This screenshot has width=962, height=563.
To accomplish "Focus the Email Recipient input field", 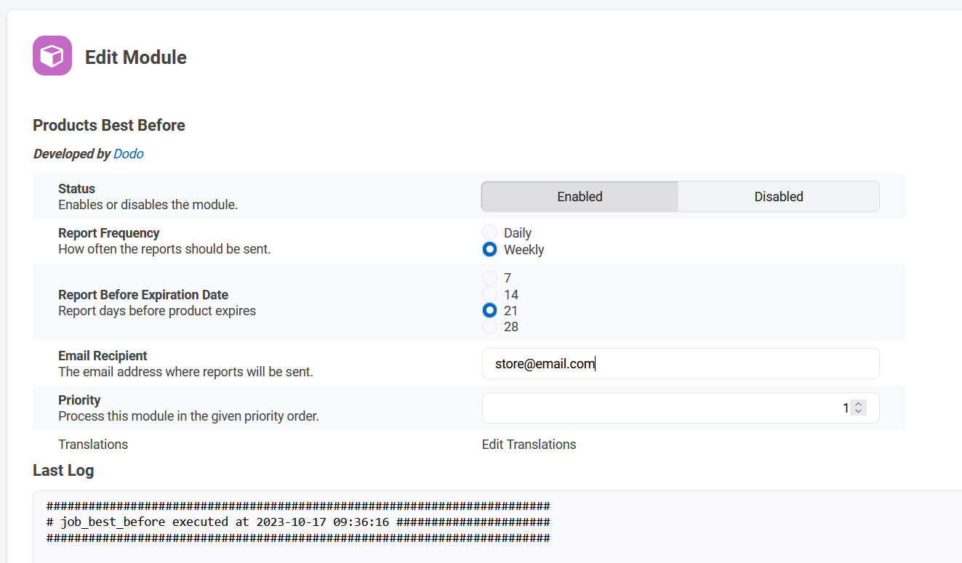I will 680,364.
